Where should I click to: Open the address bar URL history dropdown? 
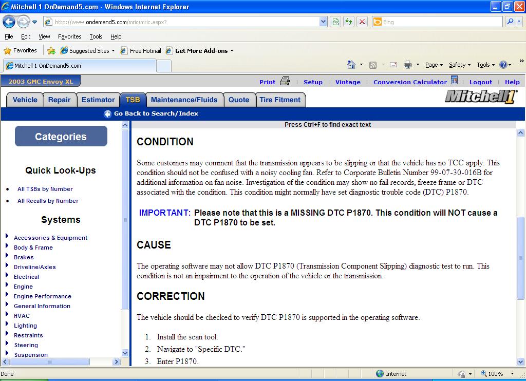(323, 22)
